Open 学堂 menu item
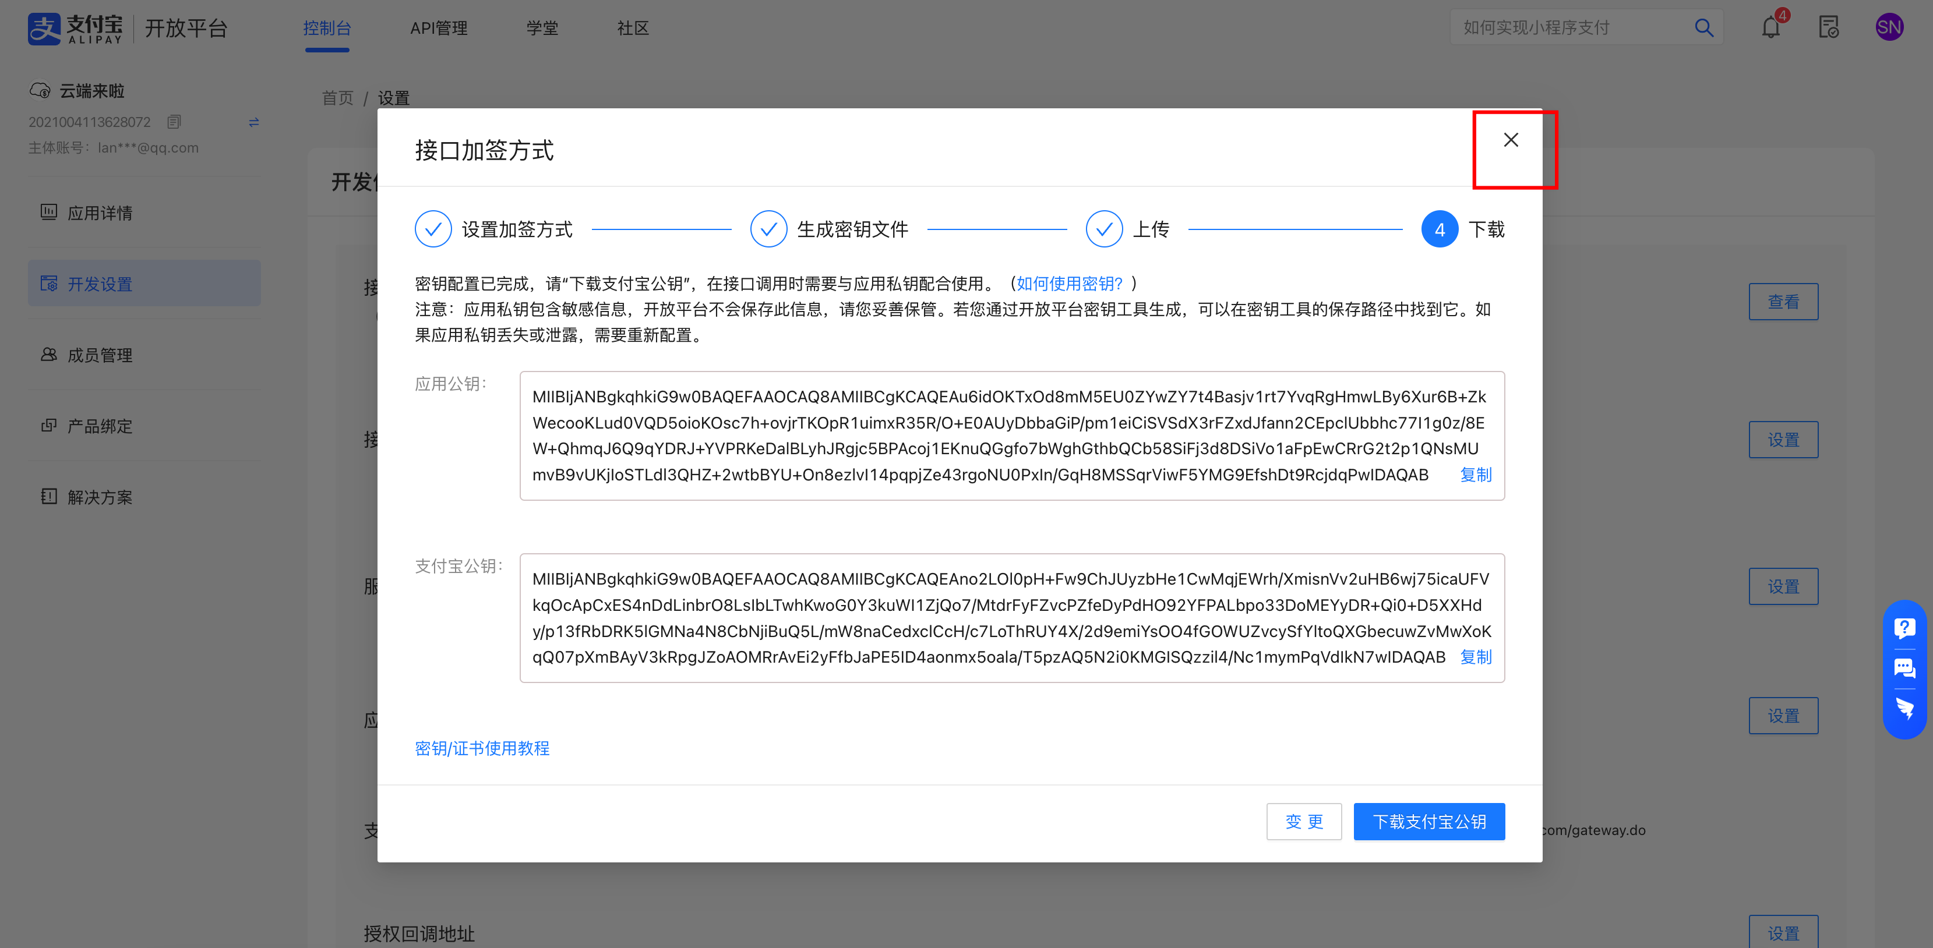Screen dimensions: 1933x948 (x=542, y=29)
